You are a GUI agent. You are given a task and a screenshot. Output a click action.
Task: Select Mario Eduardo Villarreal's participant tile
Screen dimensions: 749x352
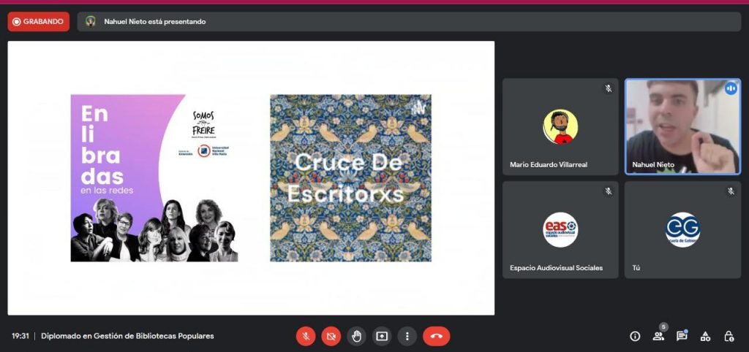coord(560,126)
